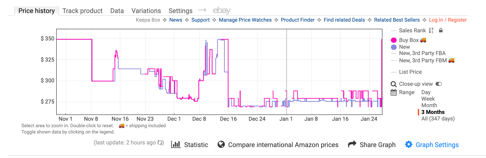This screenshot has height=158, width=486.
Task: Click the sort arrows next to Sales Rank
Action: (x=431, y=31)
